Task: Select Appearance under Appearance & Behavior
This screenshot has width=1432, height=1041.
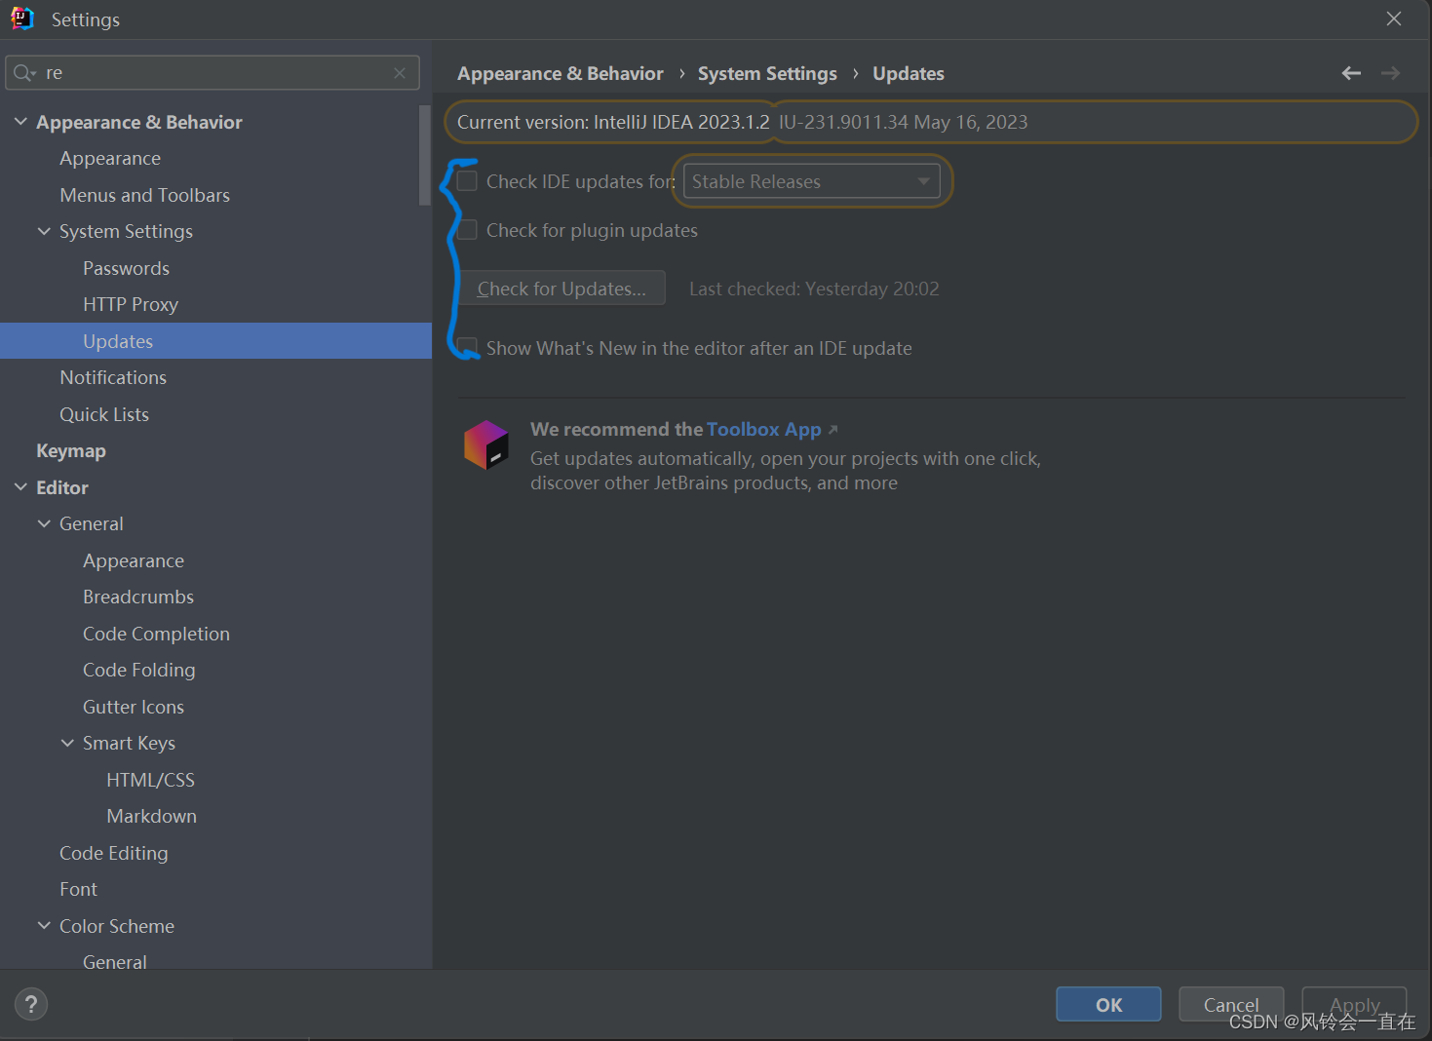Action: click(x=110, y=158)
